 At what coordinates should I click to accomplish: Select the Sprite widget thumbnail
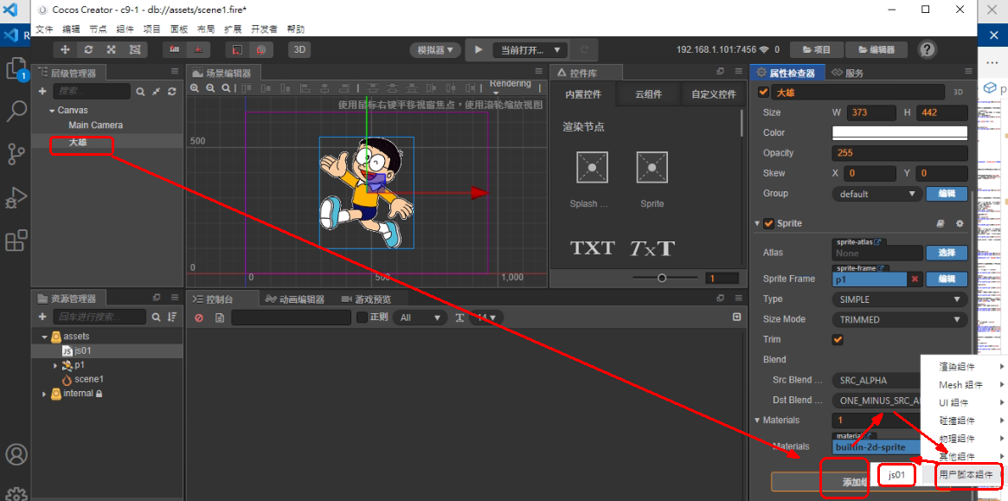click(x=652, y=168)
